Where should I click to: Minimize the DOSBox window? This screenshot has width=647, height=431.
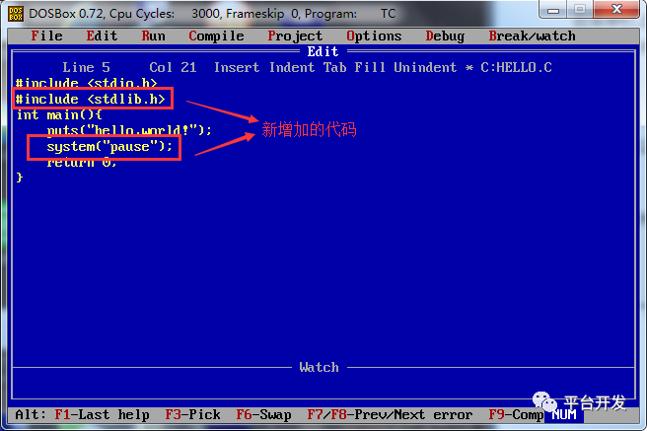pos(552,10)
